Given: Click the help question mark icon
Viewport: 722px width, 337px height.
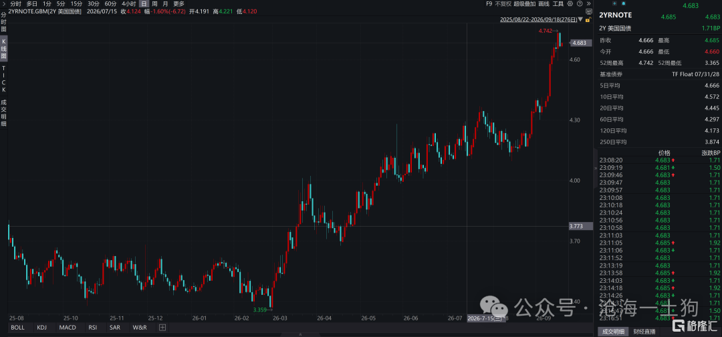Looking at the screenshot, I should (x=580, y=4).
